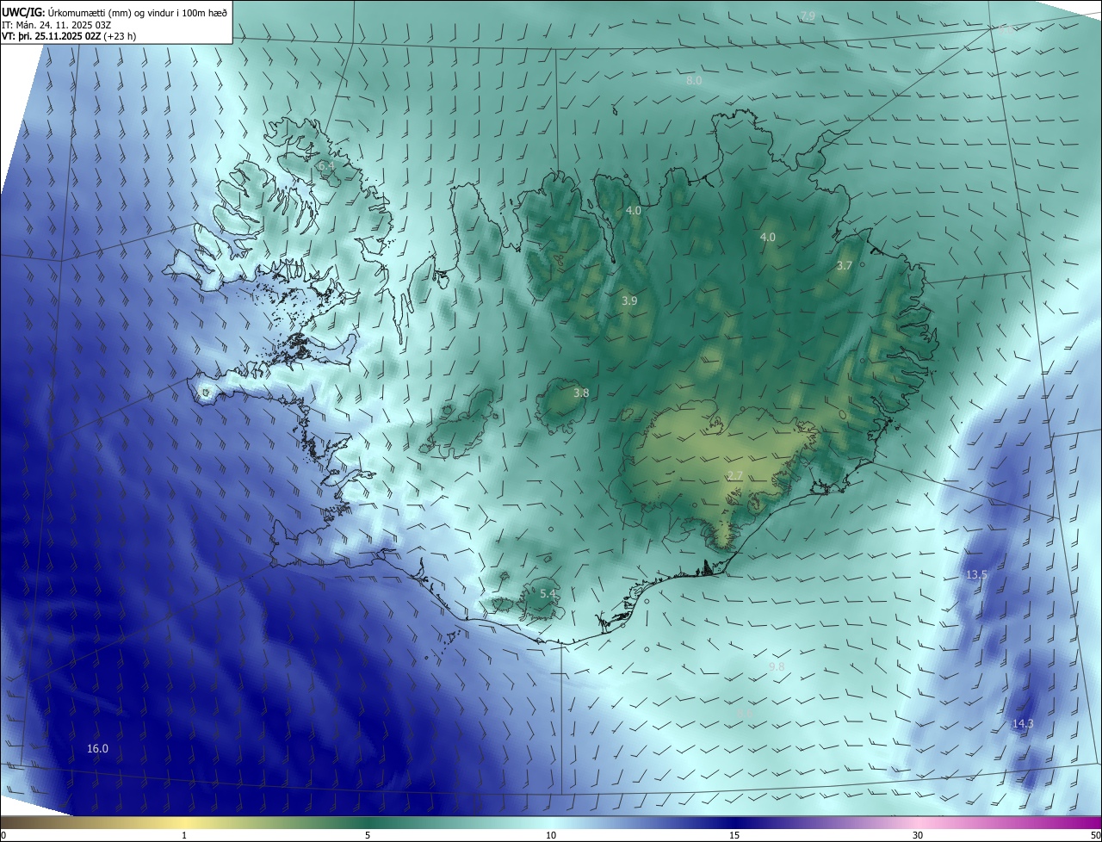Click the 14.3 value label on the map
1102x842 pixels.
(1023, 724)
